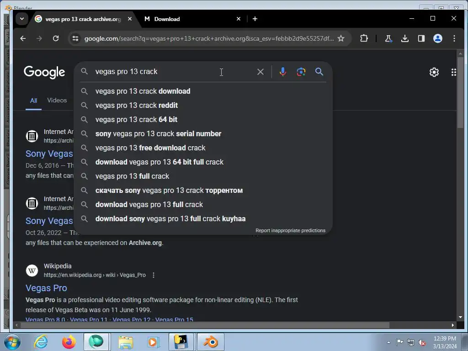Open the Extensions puzzle icon
This screenshot has height=351, width=468.
pos(364,38)
